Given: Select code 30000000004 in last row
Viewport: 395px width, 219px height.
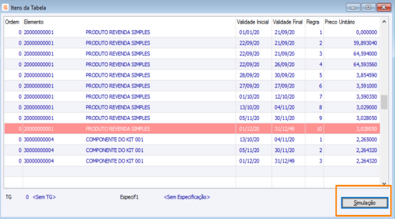Looking at the screenshot, I should pos(39,161).
